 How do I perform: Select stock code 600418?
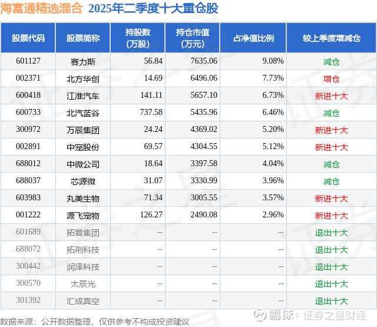28,95
